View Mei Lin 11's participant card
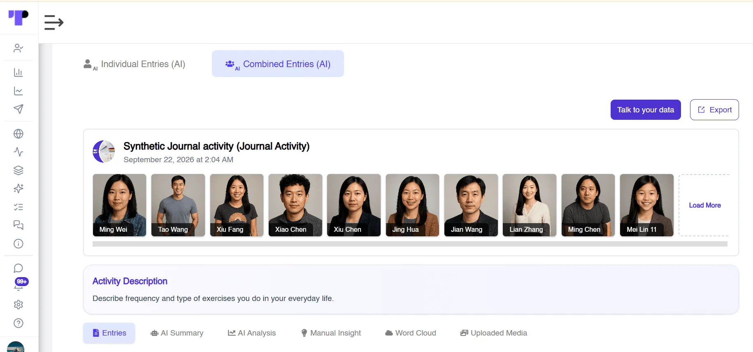The image size is (753, 352). click(x=647, y=205)
